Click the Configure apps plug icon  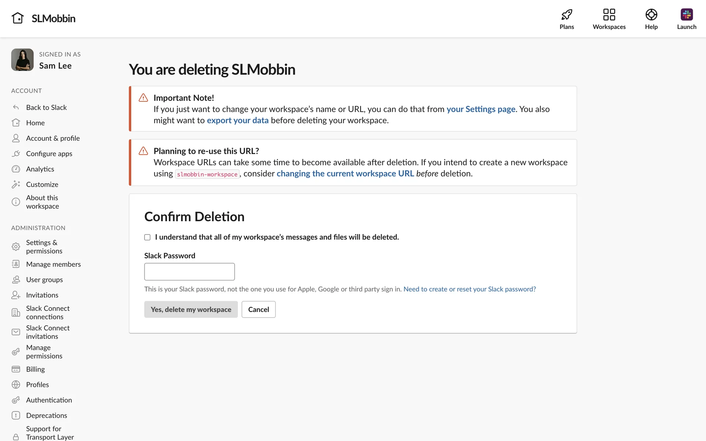click(16, 154)
